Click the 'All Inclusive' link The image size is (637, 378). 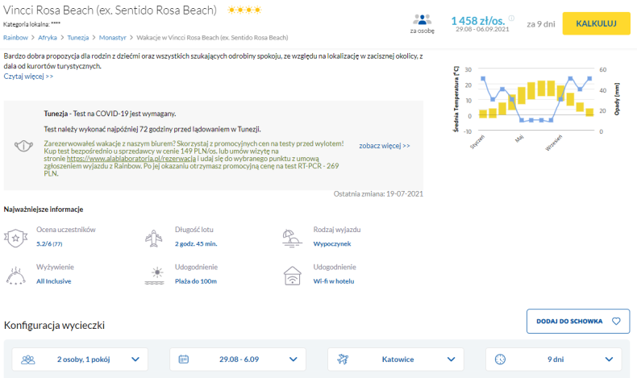(54, 281)
